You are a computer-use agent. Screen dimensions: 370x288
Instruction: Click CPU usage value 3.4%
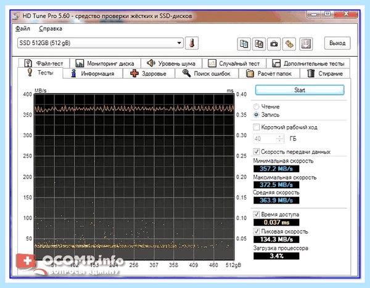click(x=276, y=256)
